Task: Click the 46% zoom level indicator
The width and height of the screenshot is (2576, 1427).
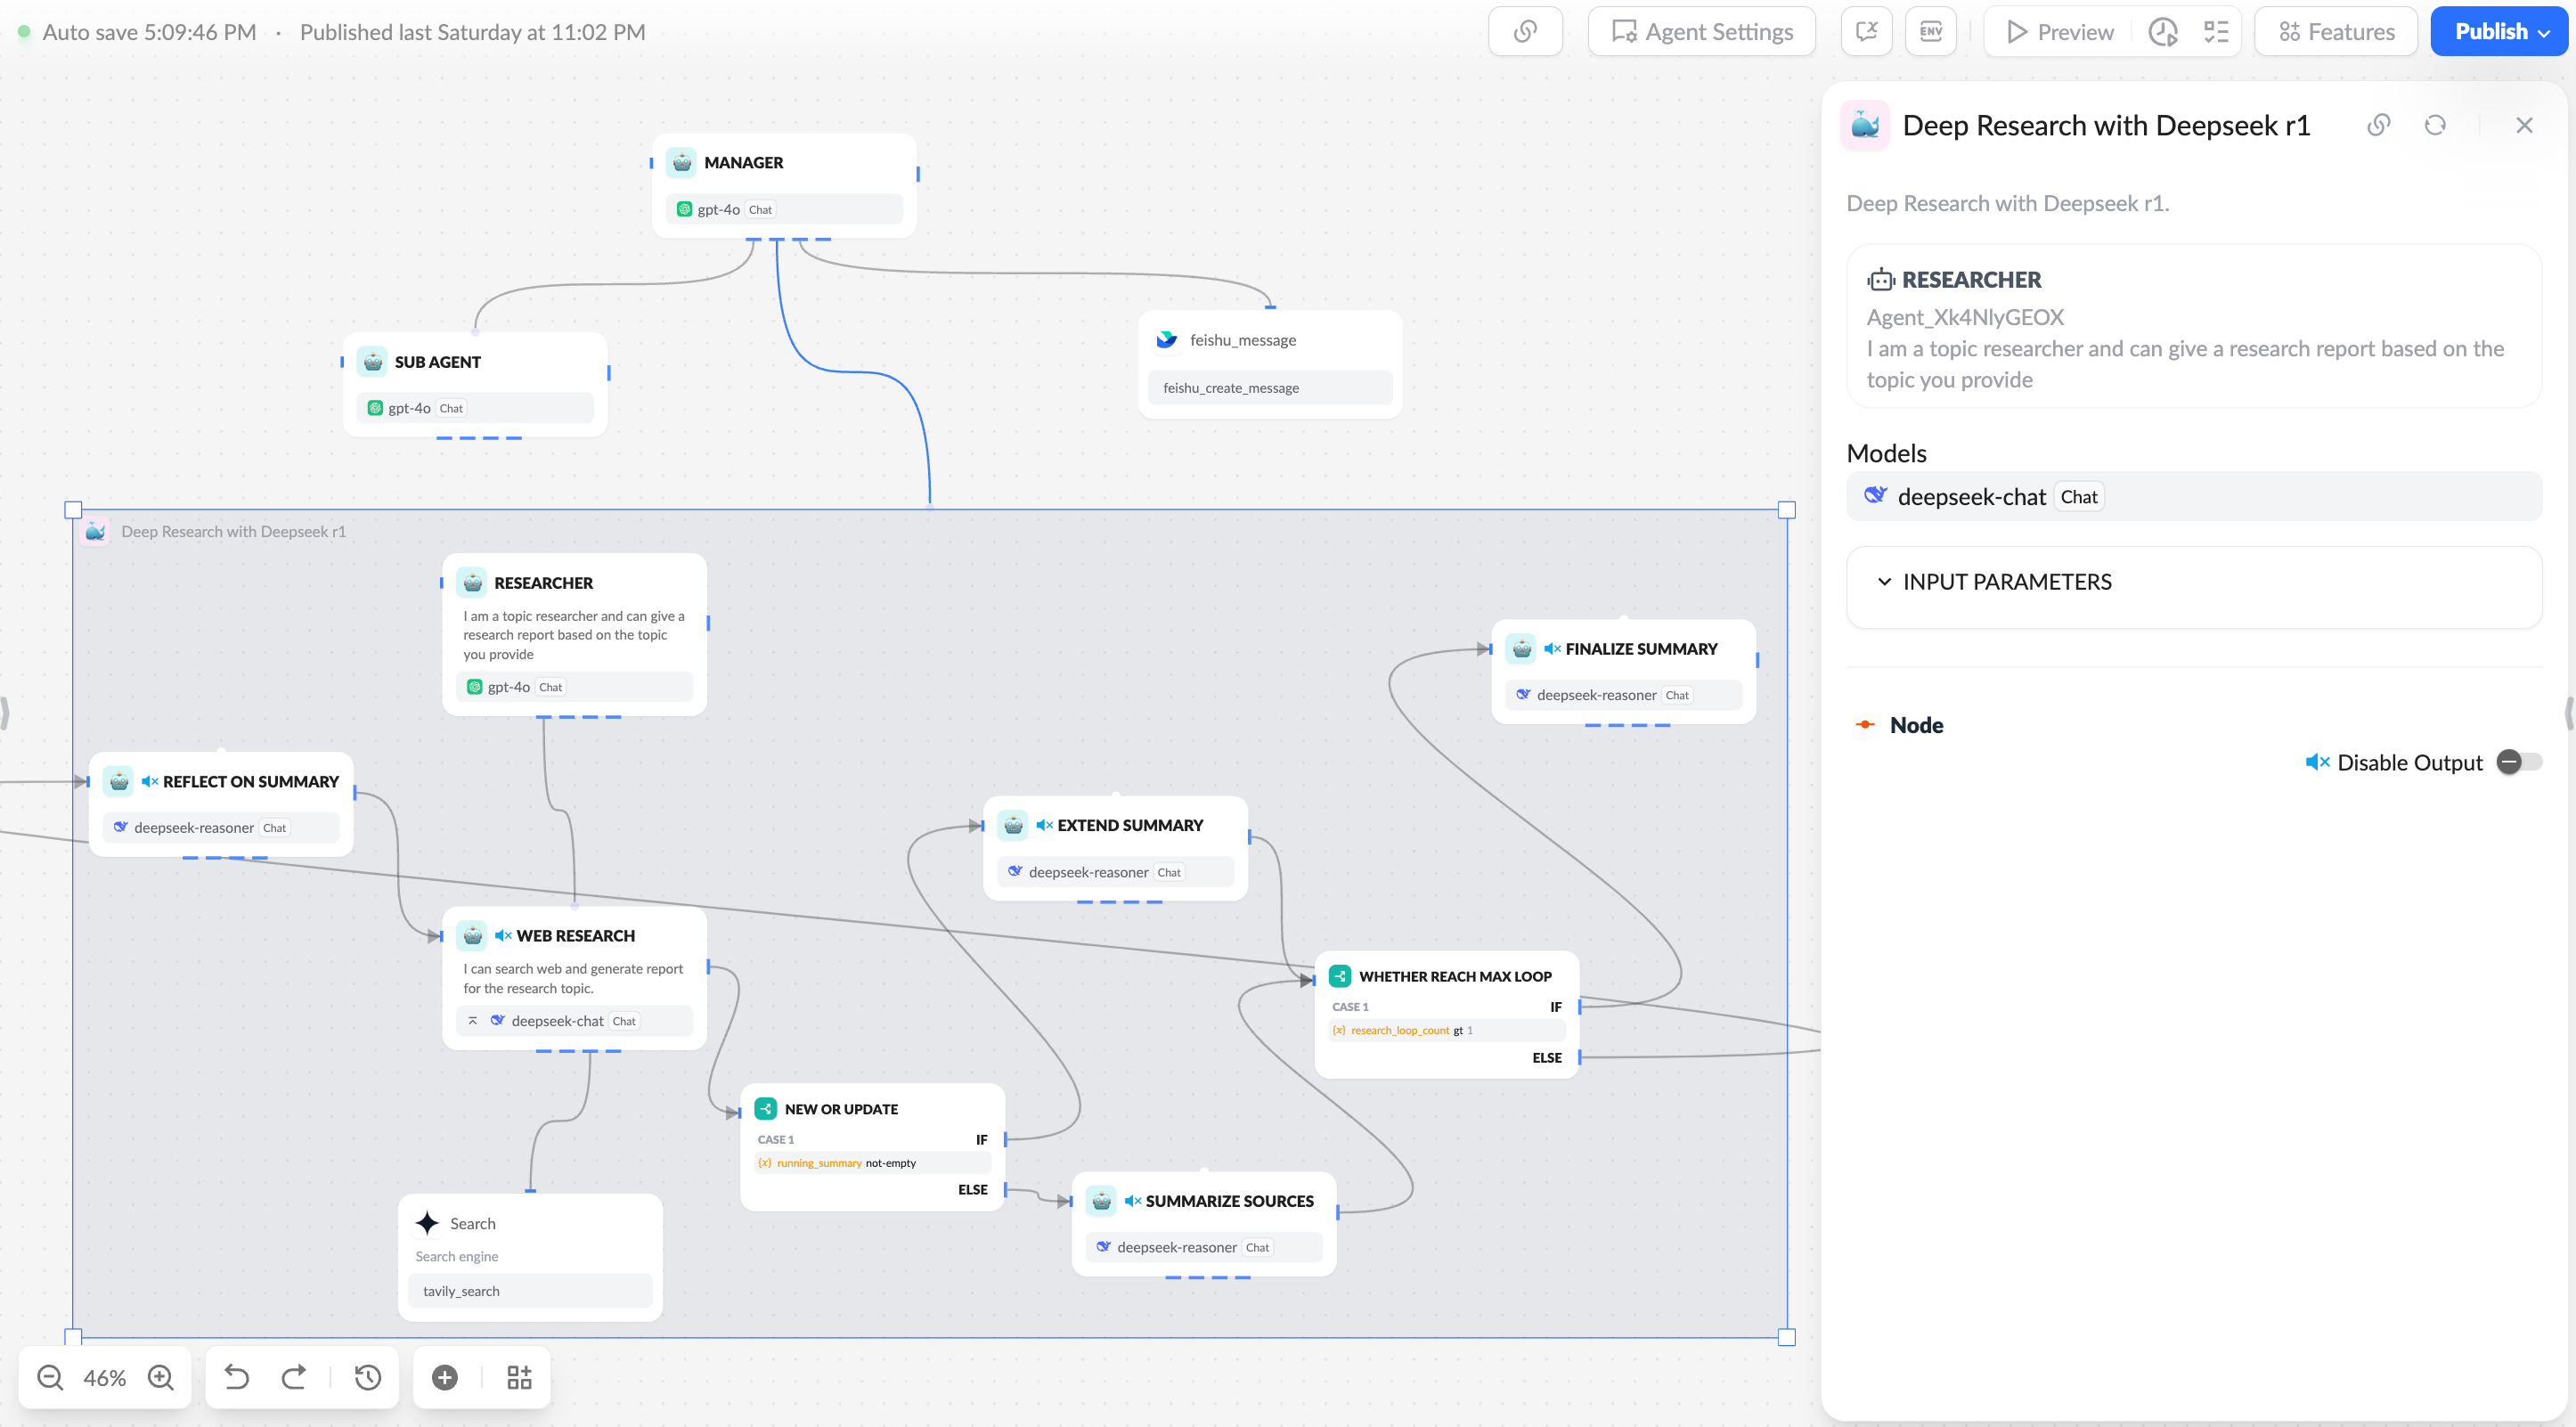Action: click(104, 1377)
